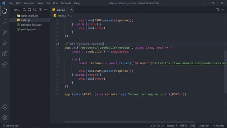Collapse all folders in Explorer
This screenshot has height=128, width=227.
[x=40, y=10]
